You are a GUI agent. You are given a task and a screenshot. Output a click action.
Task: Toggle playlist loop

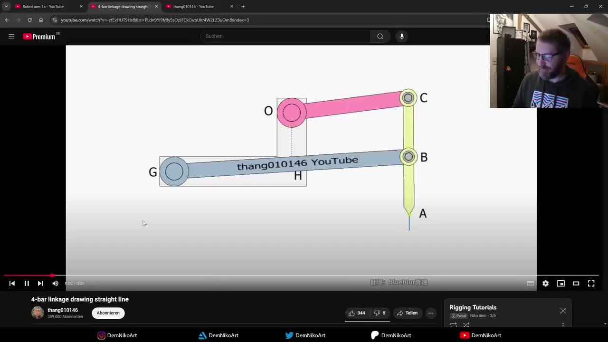[453, 325]
